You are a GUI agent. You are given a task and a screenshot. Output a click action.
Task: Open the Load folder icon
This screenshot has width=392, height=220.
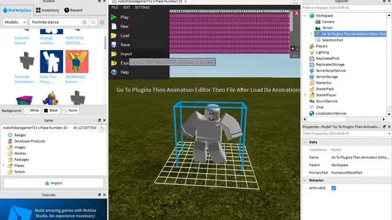[114, 35]
